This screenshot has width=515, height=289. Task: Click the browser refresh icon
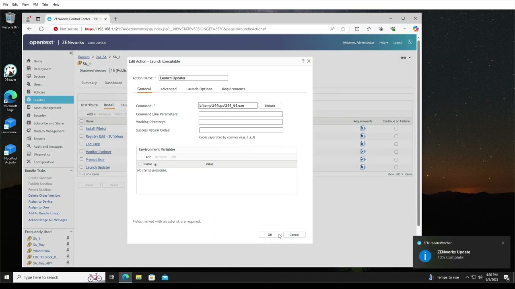click(41, 29)
